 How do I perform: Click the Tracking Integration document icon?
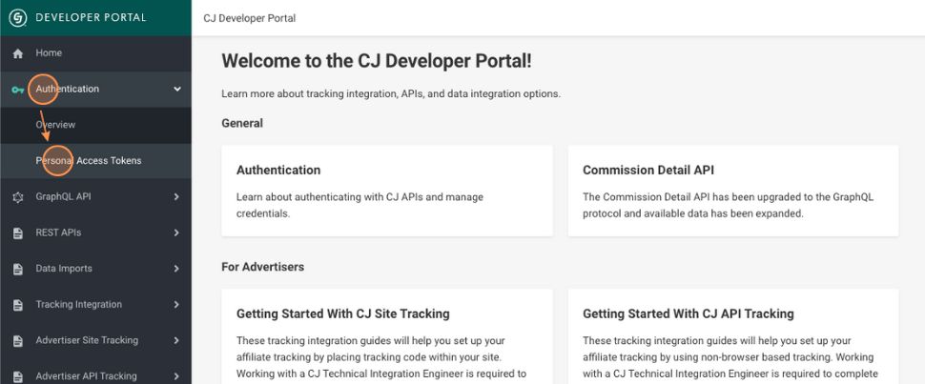click(x=17, y=305)
